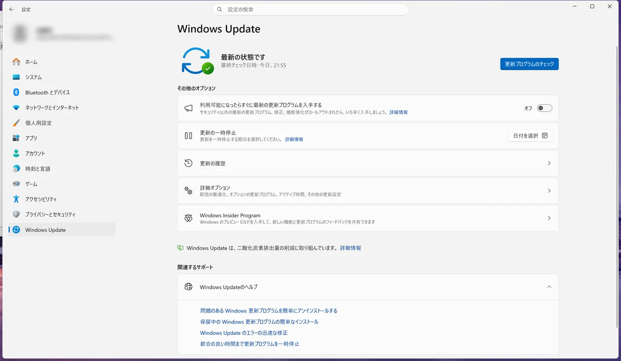Open Windows Insider Program via its chevron
The image size is (621, 361).
(549, 218)
